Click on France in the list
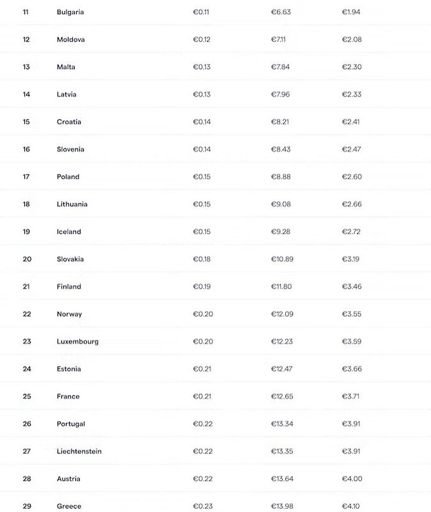 point(68,397)
